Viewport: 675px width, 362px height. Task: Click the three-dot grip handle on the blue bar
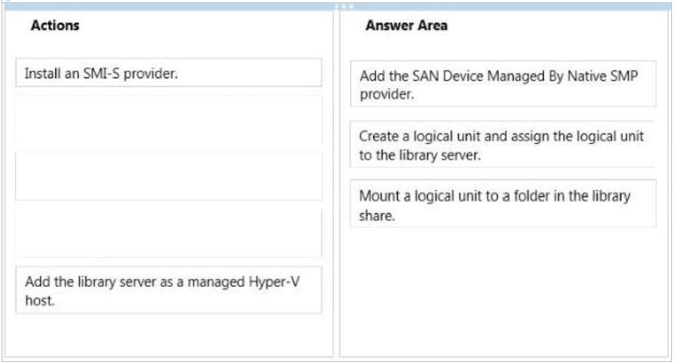point(344,6)
